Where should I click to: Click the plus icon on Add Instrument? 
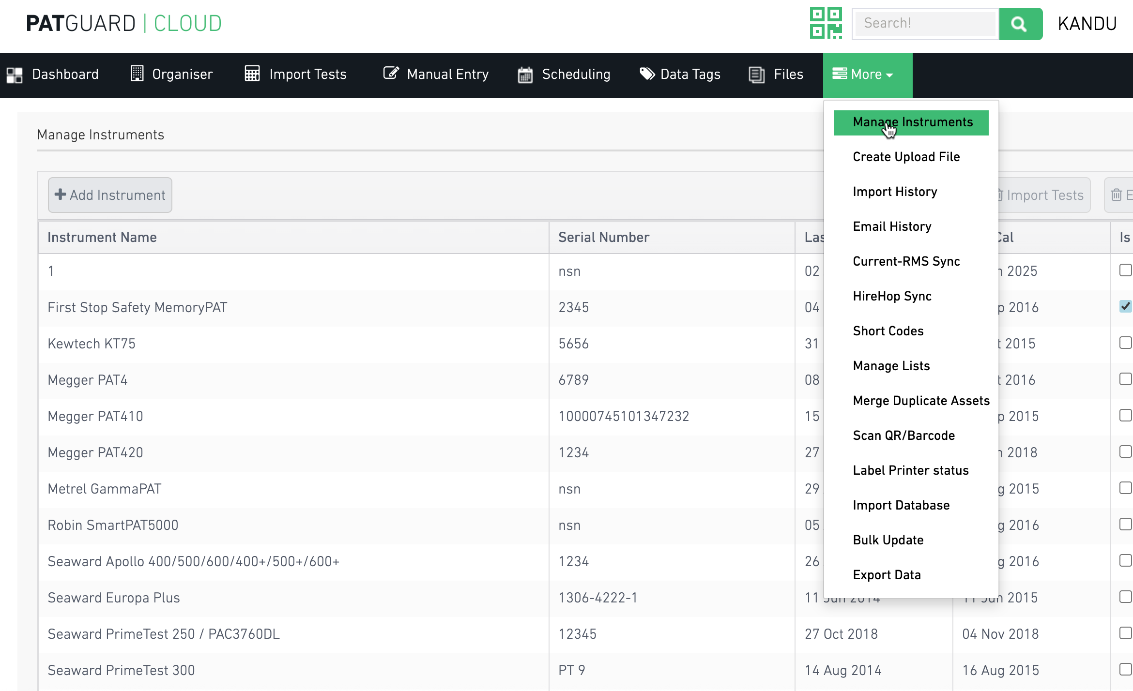tap(60, 195)
